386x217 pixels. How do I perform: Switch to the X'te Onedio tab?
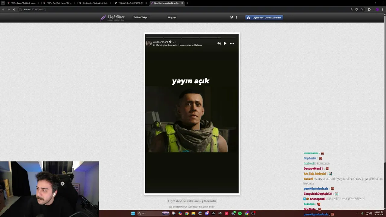pos(95,3)
